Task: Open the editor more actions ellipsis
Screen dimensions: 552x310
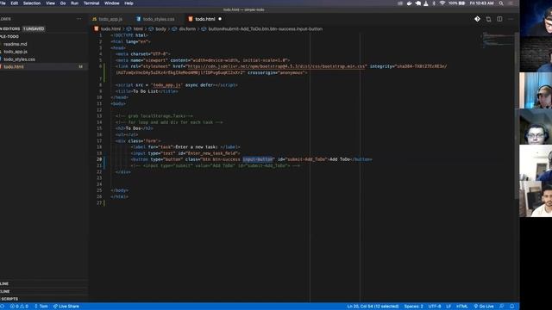Action: (x=511, y=19)
